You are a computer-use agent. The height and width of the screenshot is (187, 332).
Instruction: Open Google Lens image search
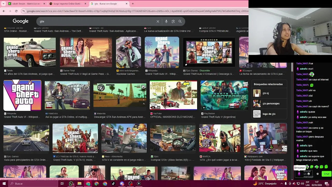point(173,21)
